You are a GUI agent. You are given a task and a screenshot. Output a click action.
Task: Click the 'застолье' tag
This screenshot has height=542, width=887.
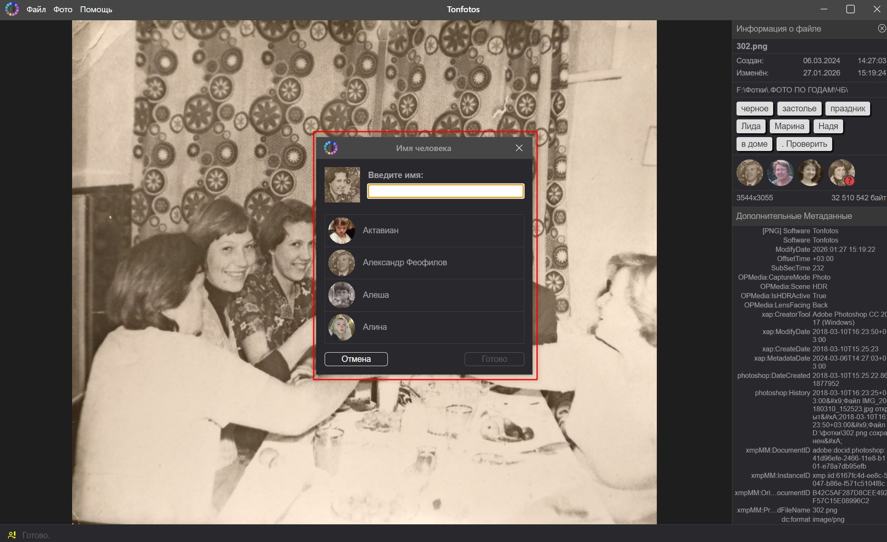[x=799, y=108]
